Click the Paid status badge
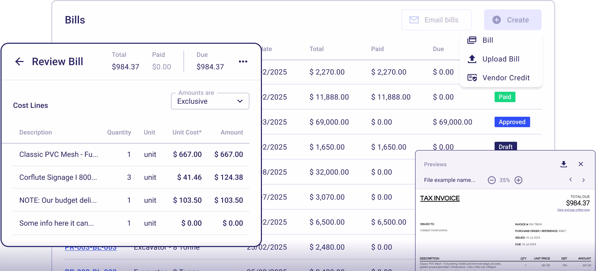This screenshot has width=596, height=271. coord(505,97)
